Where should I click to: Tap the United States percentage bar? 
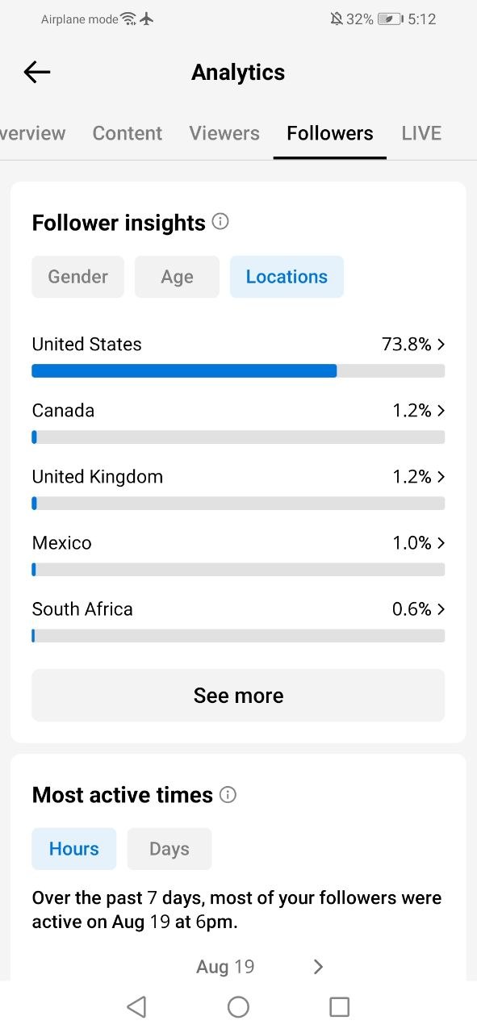coord(238,371)
